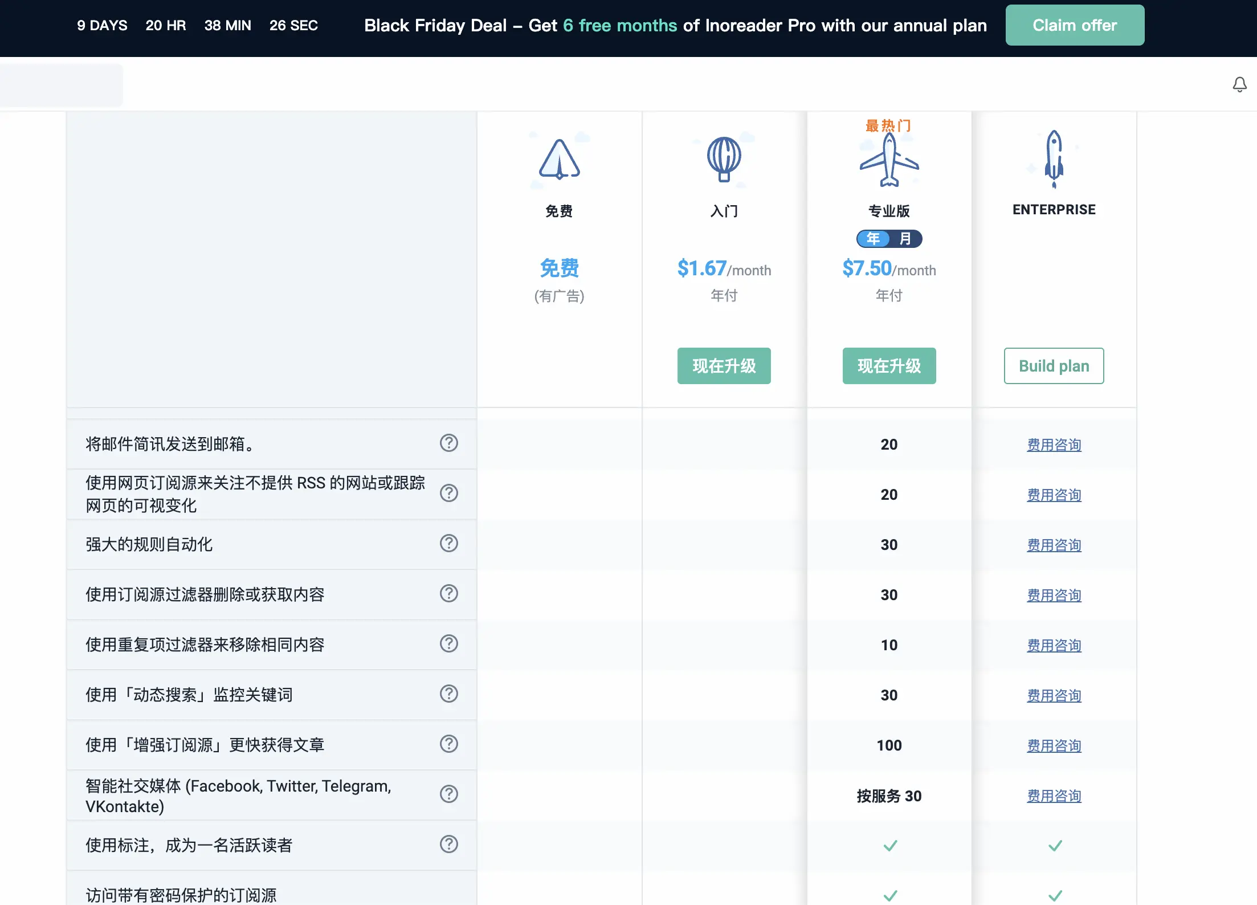Open help icon for 增强订阅源 row
Image resolution: width=1257 pixels, height=905 pixels.
(x=449, y=744)
